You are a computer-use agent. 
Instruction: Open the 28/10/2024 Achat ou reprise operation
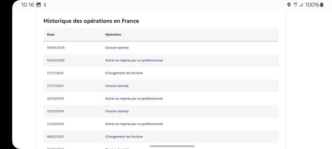click(134, 99)
